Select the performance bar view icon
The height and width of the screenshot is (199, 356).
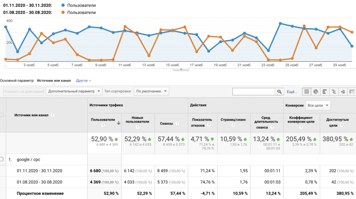click(325, 92)
